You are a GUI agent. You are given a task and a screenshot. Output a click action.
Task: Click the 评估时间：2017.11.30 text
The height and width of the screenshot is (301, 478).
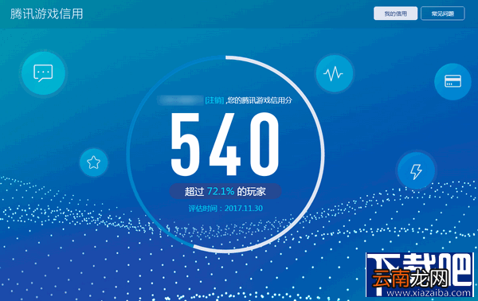click(x=225, y=209)
